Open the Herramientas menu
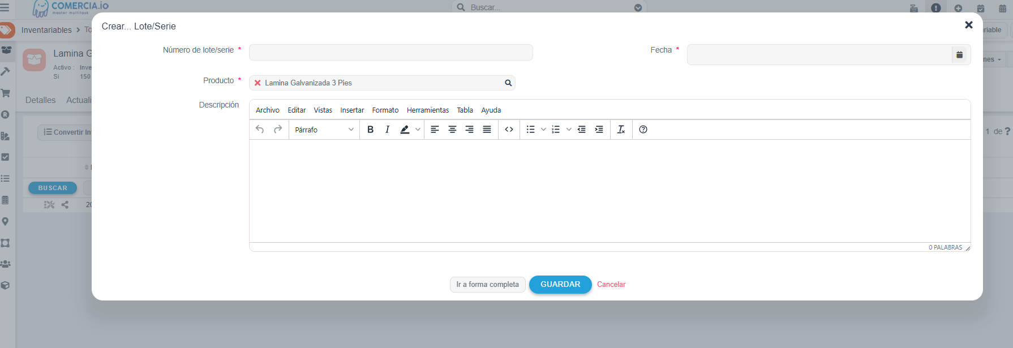The image size is (1013, 348). click(x=428, y=110)
